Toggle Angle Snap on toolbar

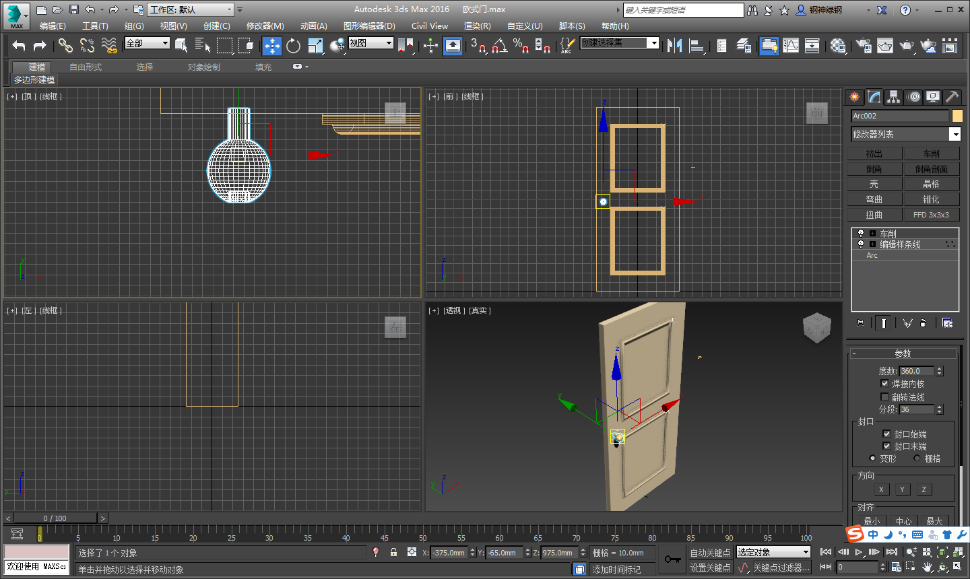coord(499,45)
